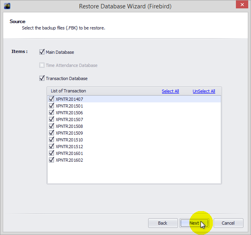Uncheck the Main Database checkbox

[x=42, y=52]
